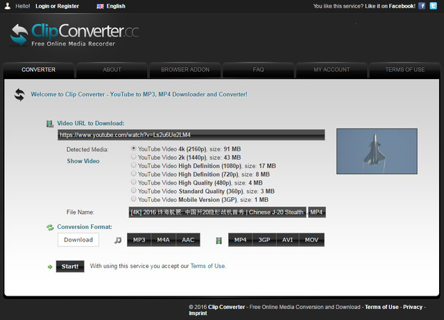444x320 pixels.
Task: Click the Show Video link
Action: [x=83, y=161]
